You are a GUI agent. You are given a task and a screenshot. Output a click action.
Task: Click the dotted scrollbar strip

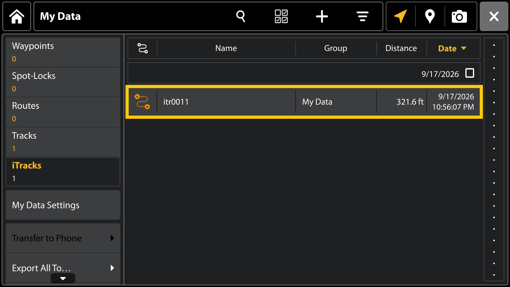(494, 159)
